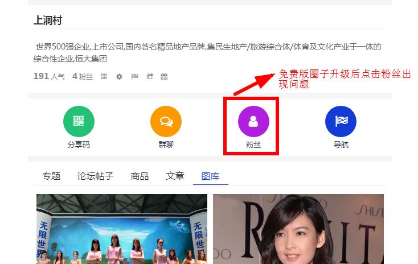Click the small gray flag icon

click(x=134, y=77)
